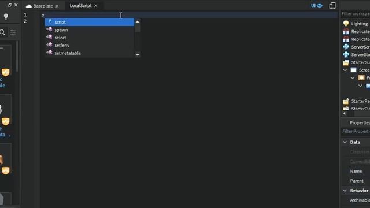The image size is (370, 208).
Task: Click first Toolbox asset shield badge
Action: [6, 72]
